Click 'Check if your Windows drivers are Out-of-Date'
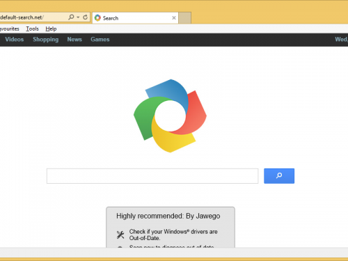 173,235
